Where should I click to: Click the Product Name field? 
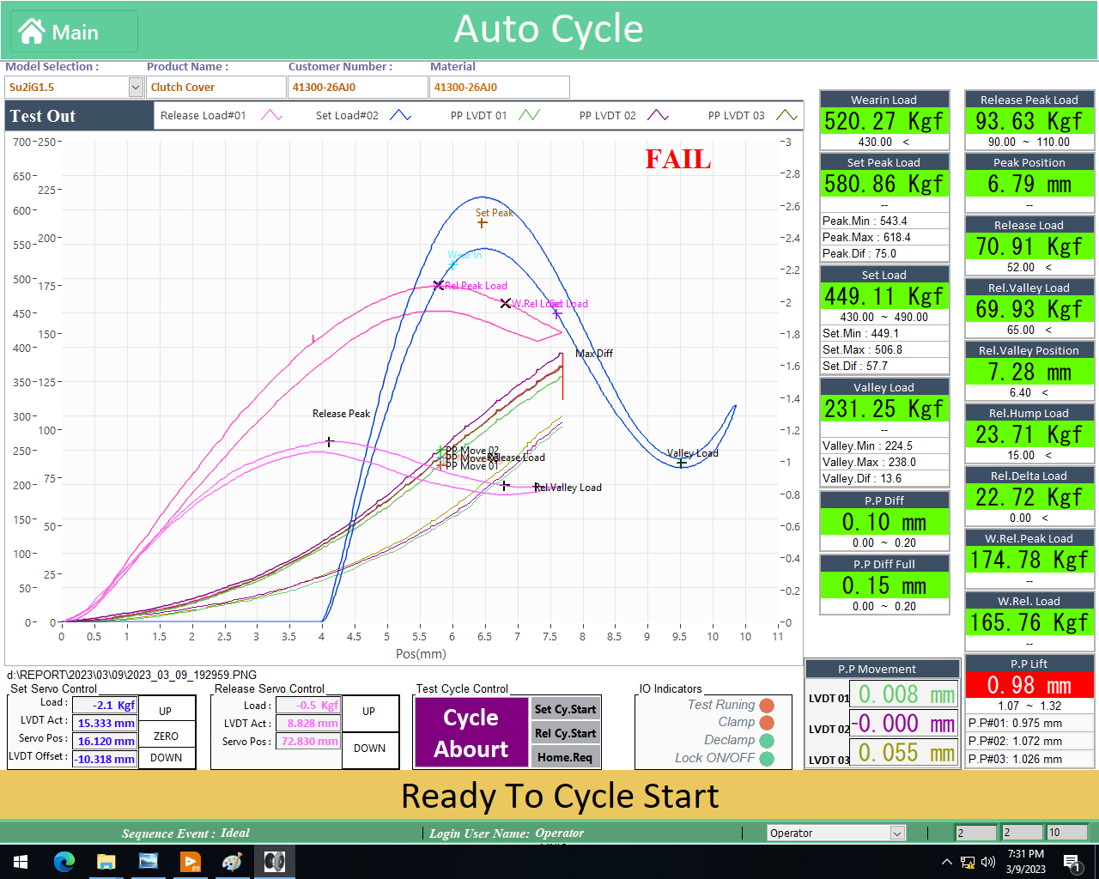point(216,87)
